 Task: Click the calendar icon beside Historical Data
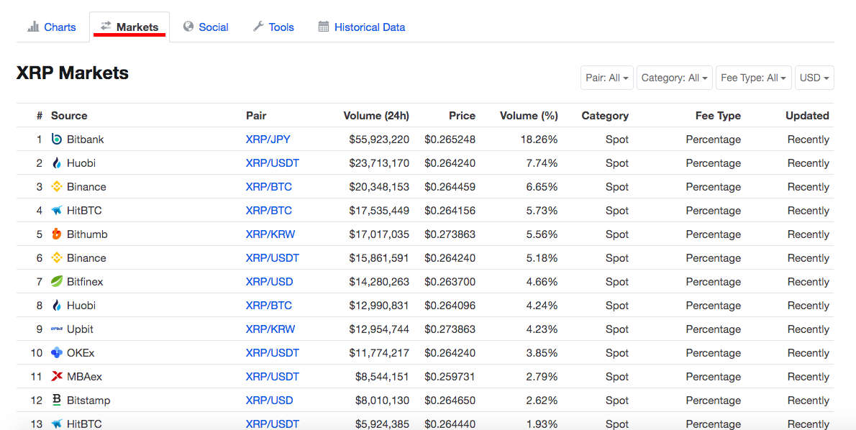pyautogui.click(x=324, y=26)
